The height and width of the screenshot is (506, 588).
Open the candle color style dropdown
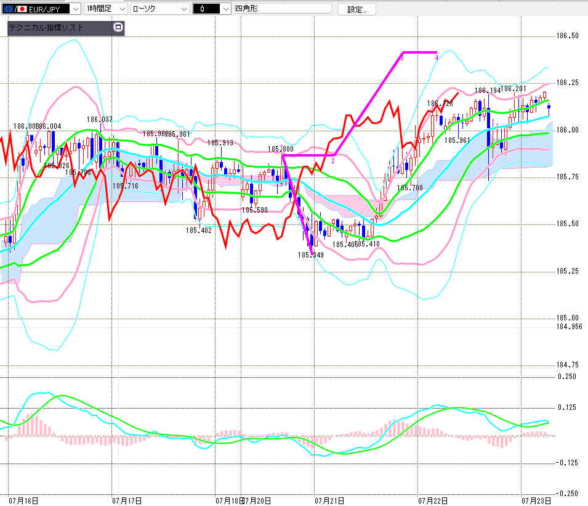click(x=225, y=9)
